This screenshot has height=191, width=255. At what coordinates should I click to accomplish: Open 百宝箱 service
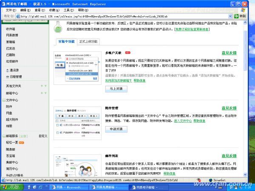(10, 156)
